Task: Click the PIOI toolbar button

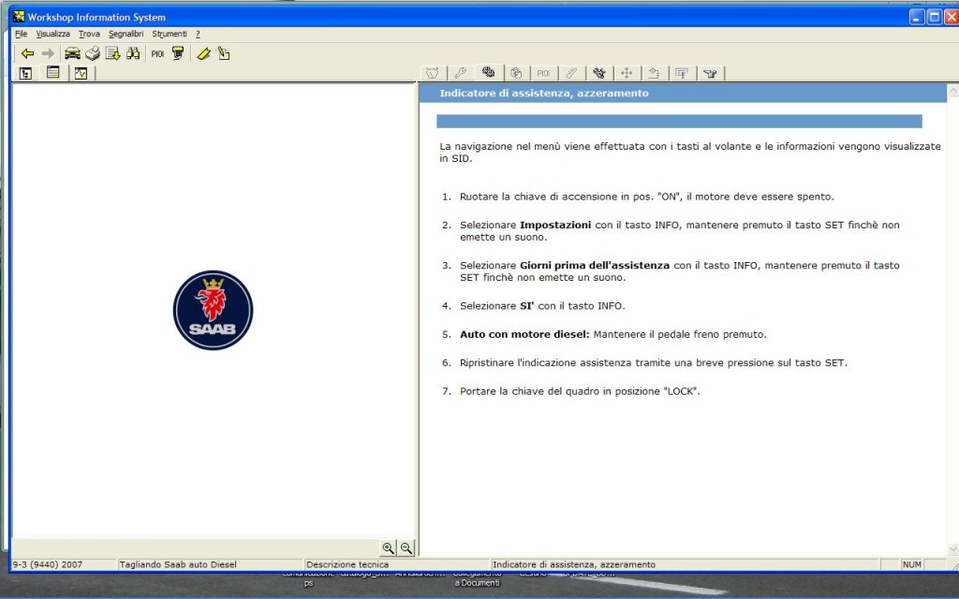Action: 157,53
